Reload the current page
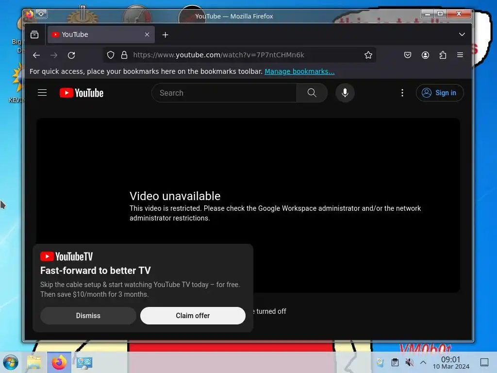 click(x=71, y=55)
